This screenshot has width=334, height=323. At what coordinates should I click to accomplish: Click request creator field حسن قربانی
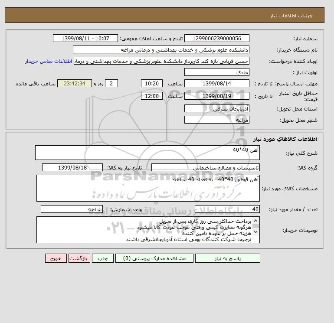pos(161,61)
